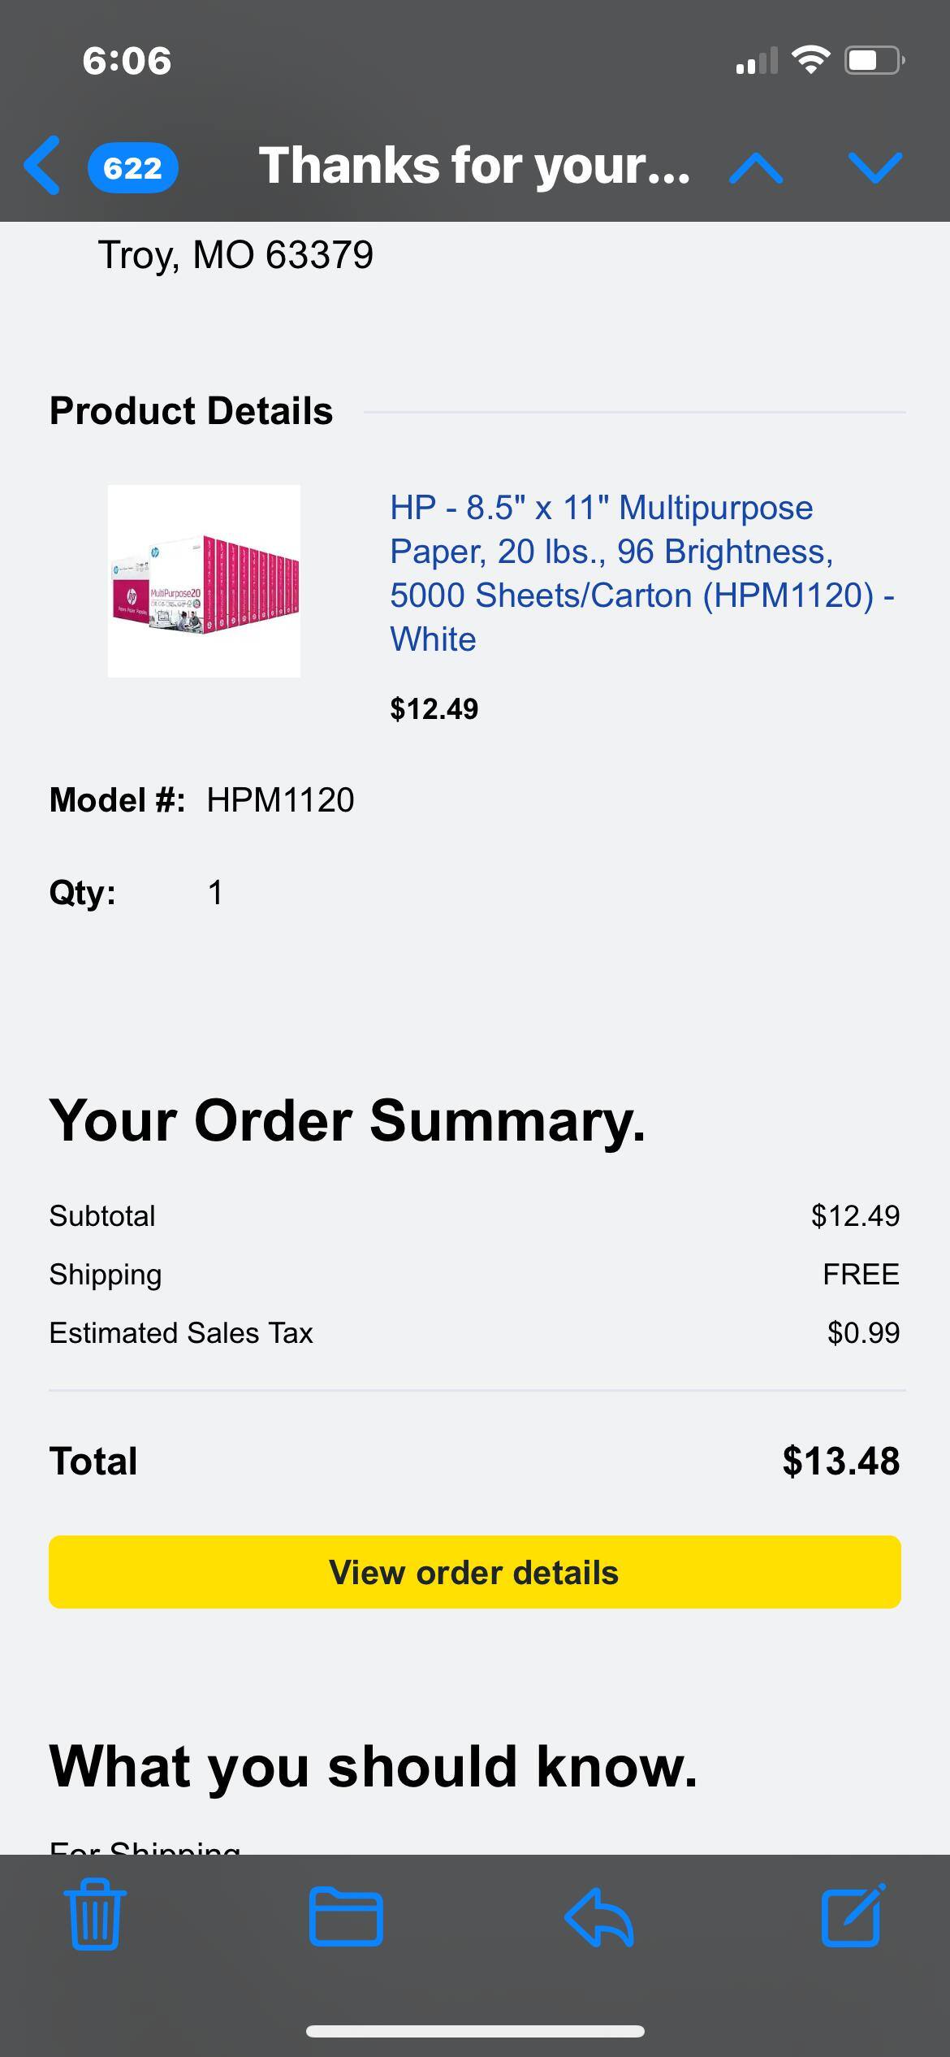Move message using the folder icon
The width and height of the screenshot is (950, 2057).
(x=346, y=1916)
